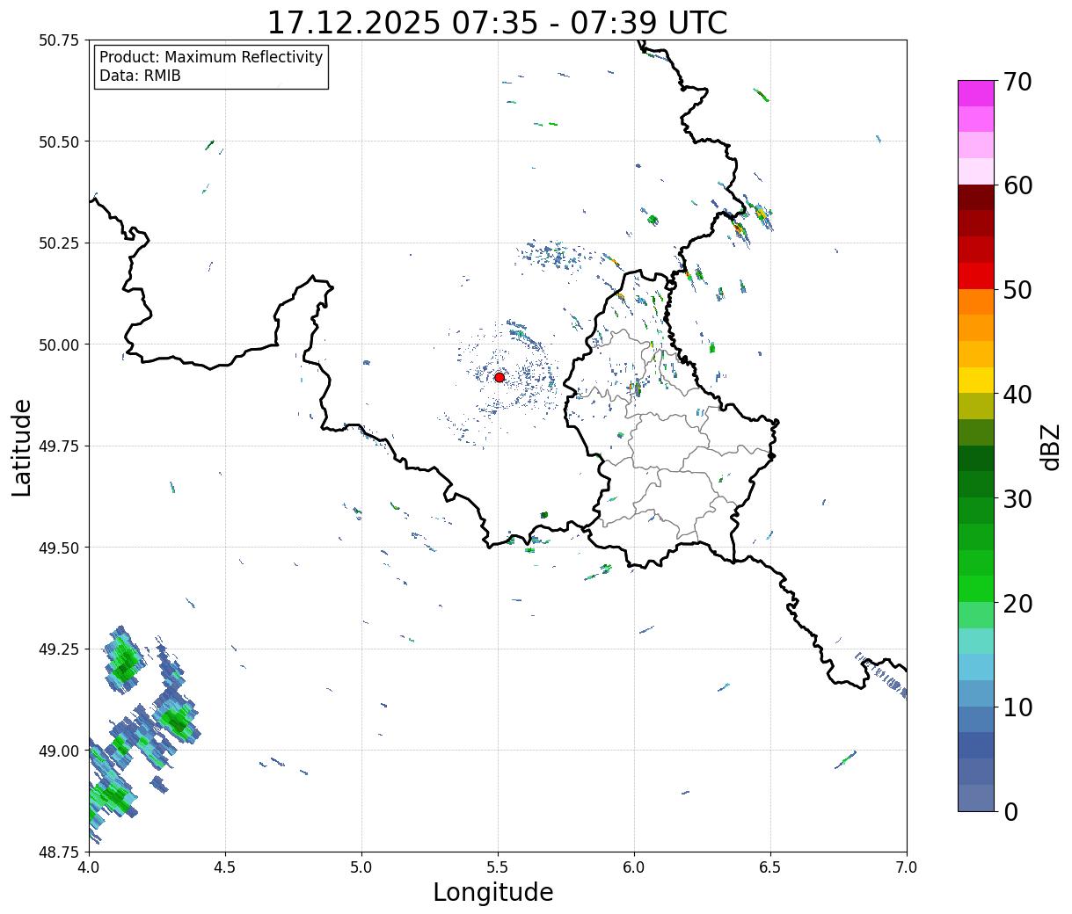Click longitude tick label 6.5
The width and height of the screenshot is (1072, 914).
tap(770, 867)
